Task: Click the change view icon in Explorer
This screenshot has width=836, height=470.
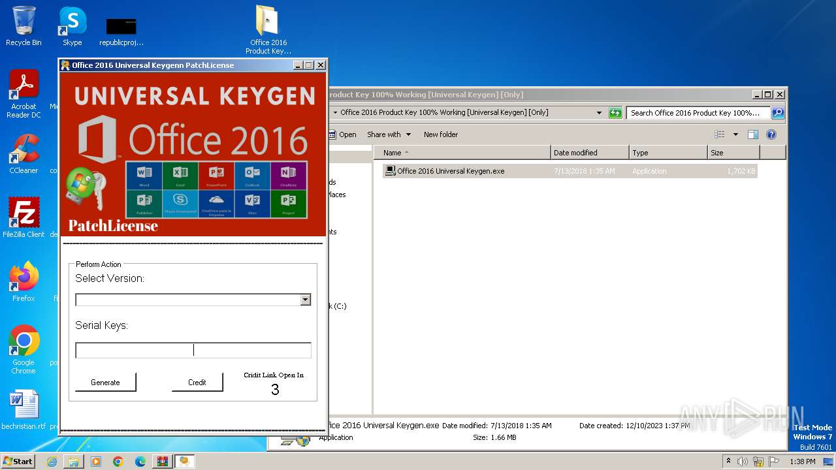Action: tap(720, 134)
